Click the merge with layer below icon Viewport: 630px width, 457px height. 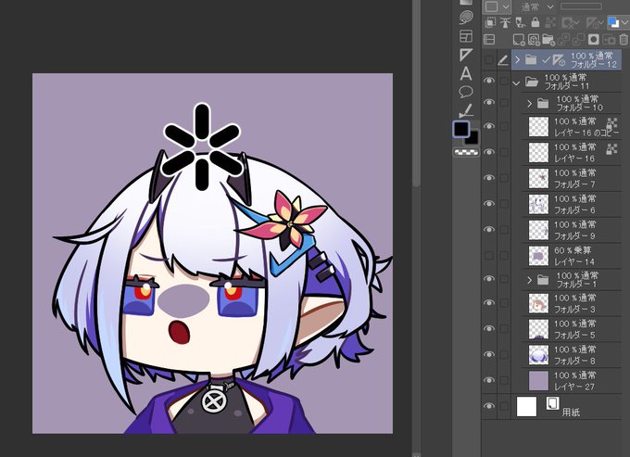(x=578, y=39)
